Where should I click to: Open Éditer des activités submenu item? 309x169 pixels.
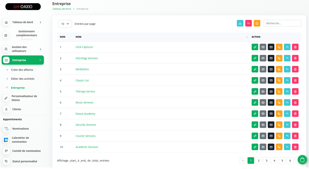click(x=23, y=79)
